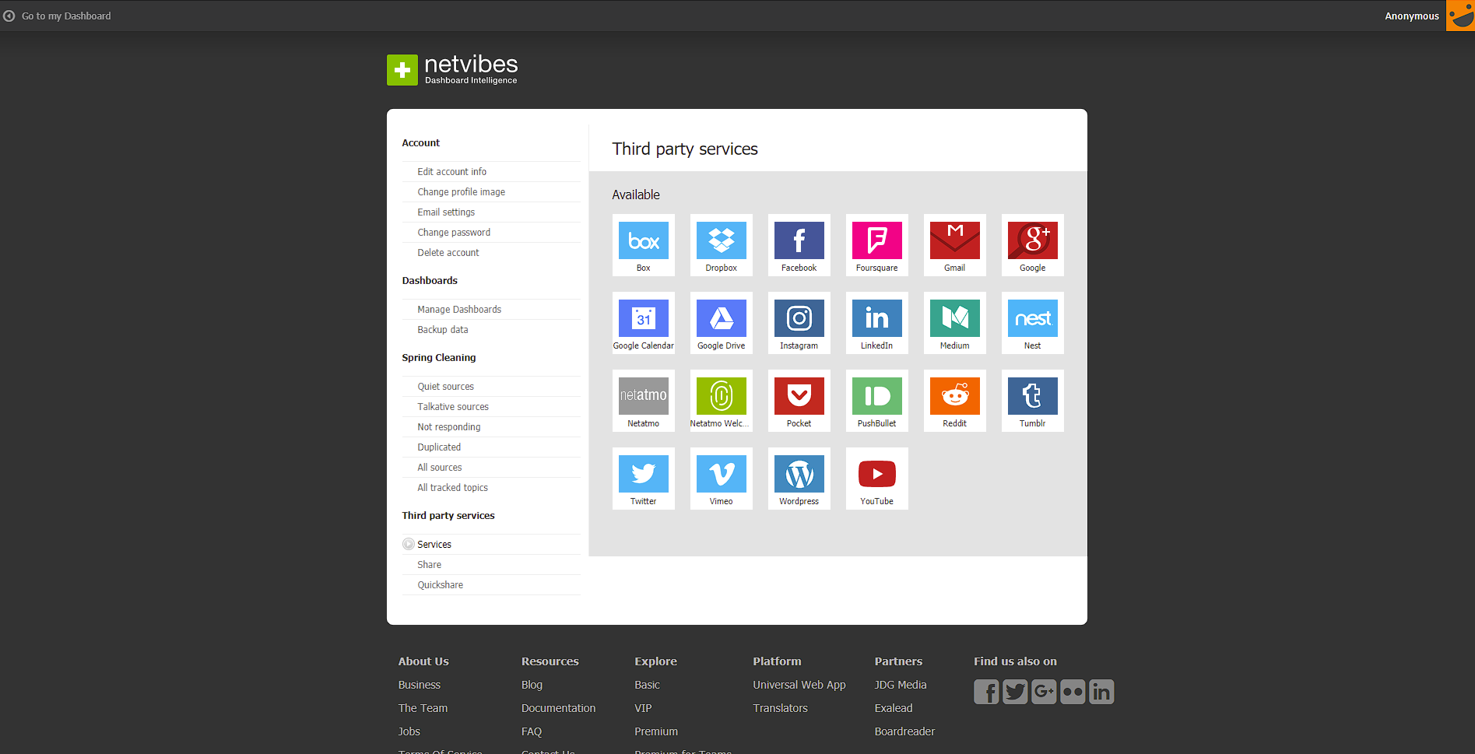This screenshot has width=1475, height=754.
Task: Open the footer Google+ social icon
Action: click(x=1044, y=692)
